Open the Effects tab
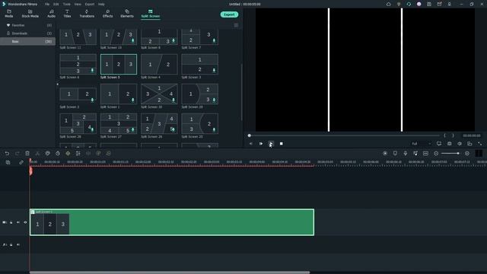The image size is (487, 274). pos(108,14)
